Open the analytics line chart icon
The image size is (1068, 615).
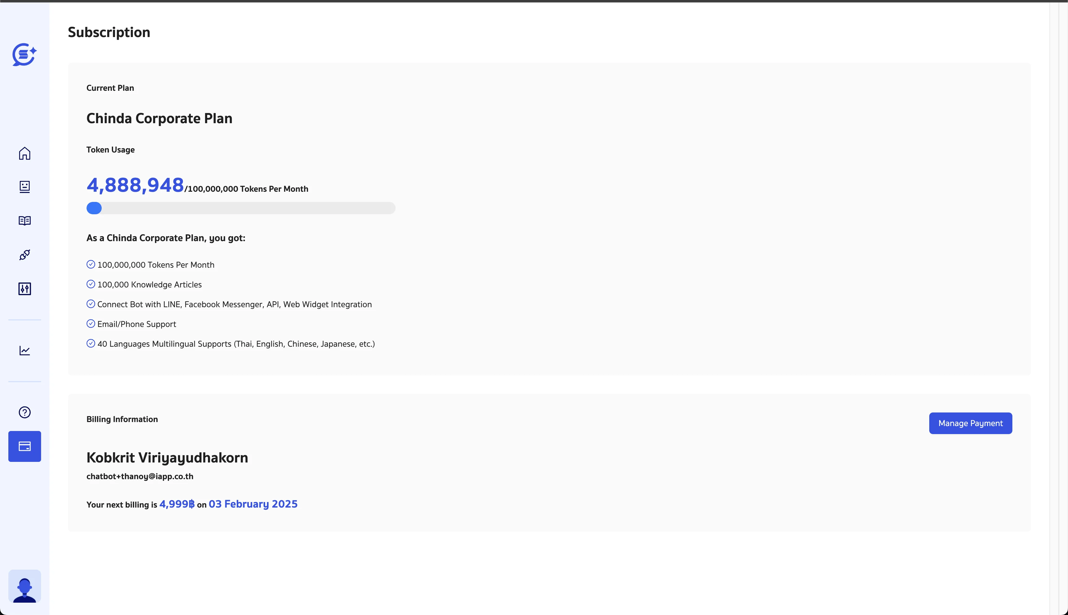coord(24,351)
